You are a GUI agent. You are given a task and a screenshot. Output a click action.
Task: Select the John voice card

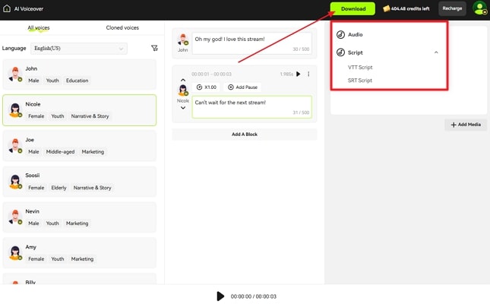pos(79,74)
